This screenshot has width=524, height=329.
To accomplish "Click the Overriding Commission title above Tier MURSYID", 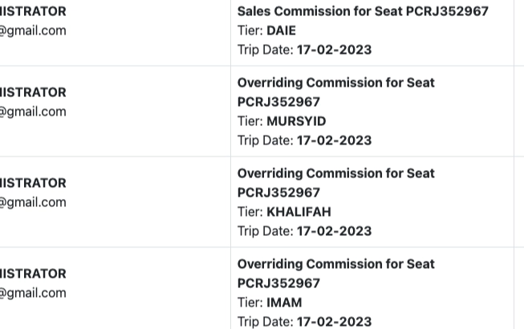I will 335,92.
